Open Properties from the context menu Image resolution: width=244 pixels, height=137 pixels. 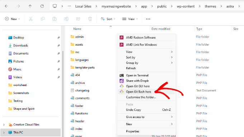coord(147,131)
